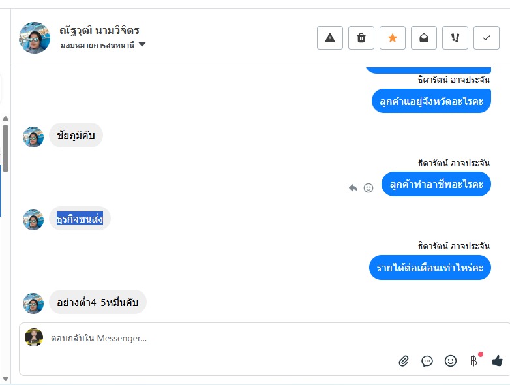Send a thumbs-up like

(x=498, y=360)
